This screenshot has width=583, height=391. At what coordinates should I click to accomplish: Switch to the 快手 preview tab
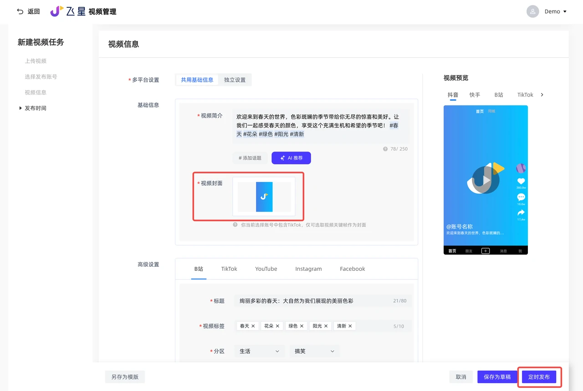[x=475, y=95]
